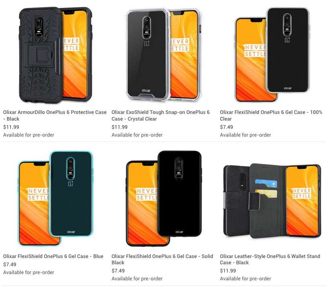The height and width of the screenshot is (287, 328).
Task: Click the $11.99 price of ArmourDillo case
Action: point(11,127)
